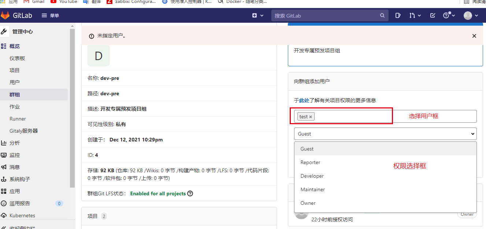This screenshot has height=229, width=486.
Task: Select Developer option in list
Action: pos(385,176)
